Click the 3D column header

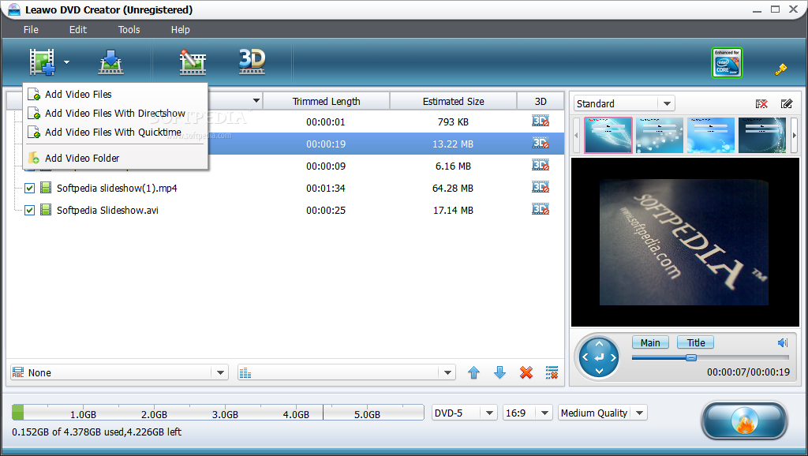(x=541, y=102)
